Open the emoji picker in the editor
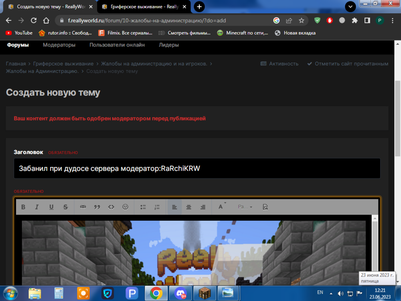 point(125,207)
